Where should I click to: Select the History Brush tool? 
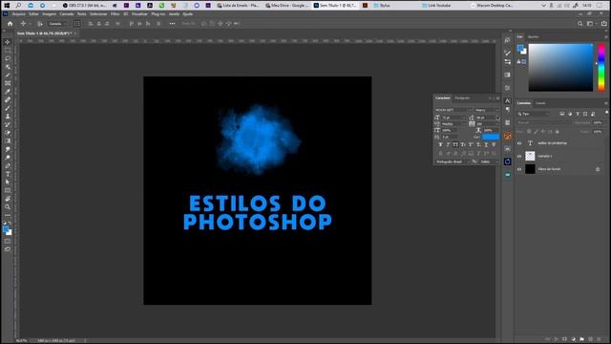pos(8,124)
